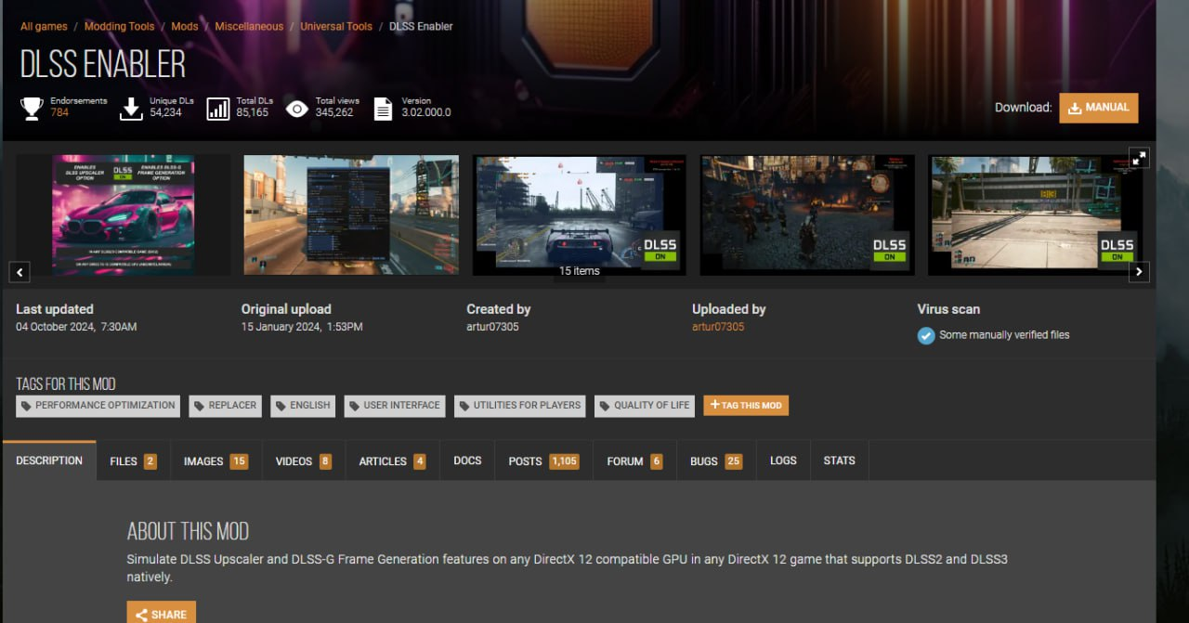This screenshot has height=623, width=1189.
Task: Open the All games breadcrumb link
Action: click(x=44, y=27)
